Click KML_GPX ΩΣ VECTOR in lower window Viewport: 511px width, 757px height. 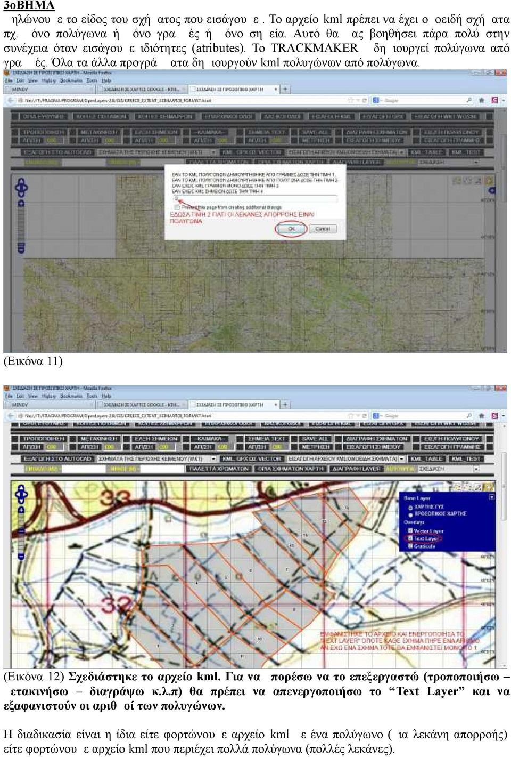(252, 459)
